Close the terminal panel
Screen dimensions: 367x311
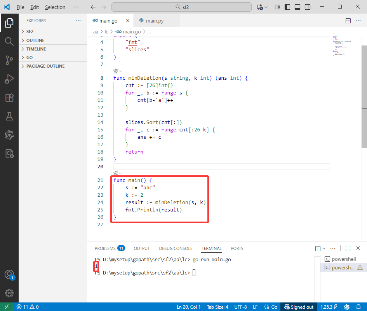[358, 248]
